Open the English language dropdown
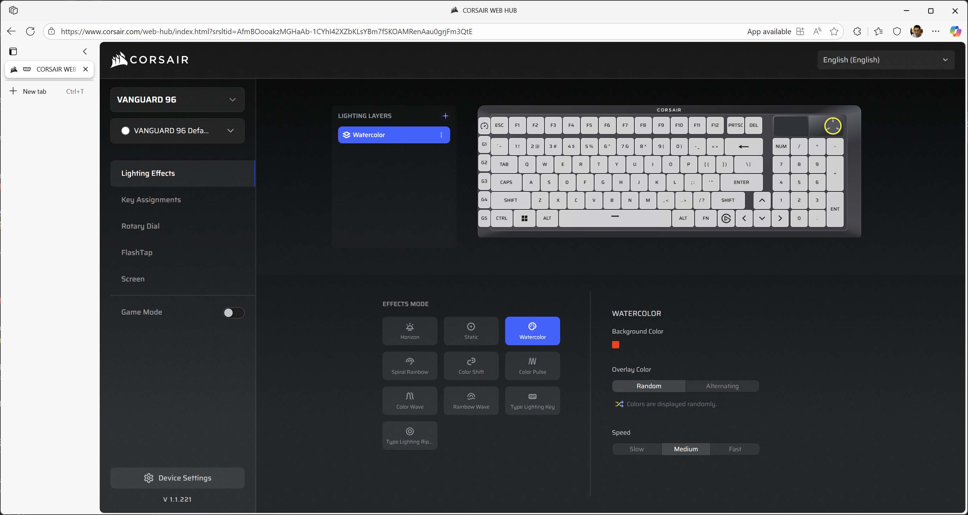This screenshot has height=515, width=968. (886, 60)
